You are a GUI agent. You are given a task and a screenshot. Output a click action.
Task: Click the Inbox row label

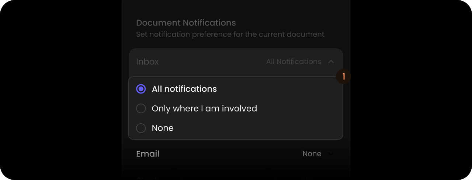point(147,61)
